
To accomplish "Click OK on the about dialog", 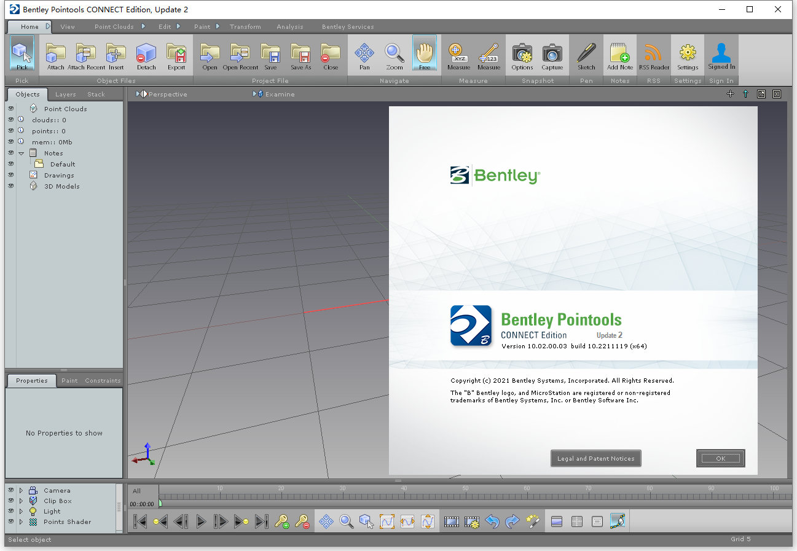I will (721, 458).
